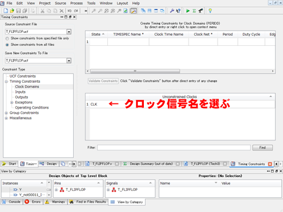Open the Process menu

[x=77, y=4]
